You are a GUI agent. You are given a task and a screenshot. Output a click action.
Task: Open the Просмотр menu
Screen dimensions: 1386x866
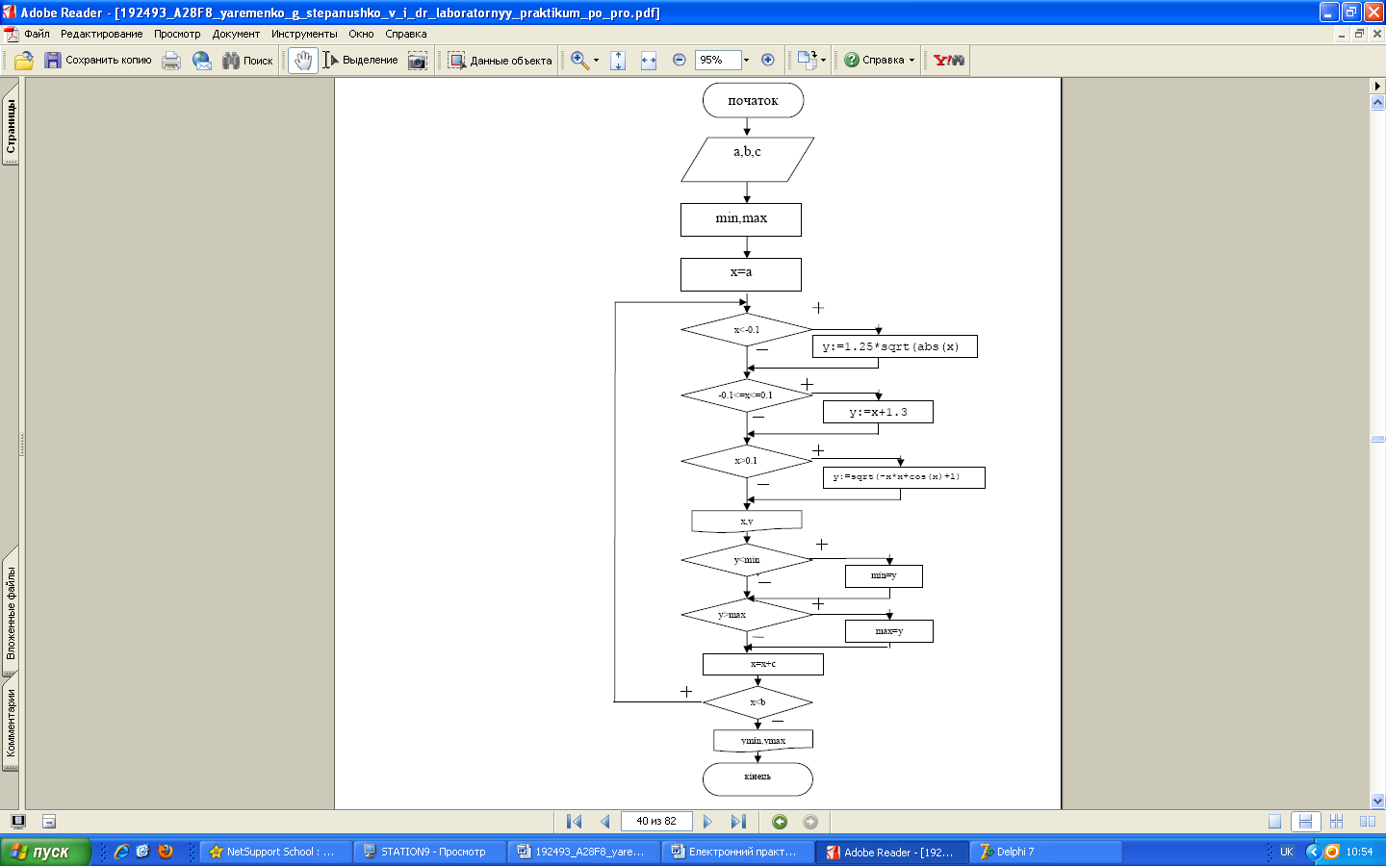[x=177, y=34]
